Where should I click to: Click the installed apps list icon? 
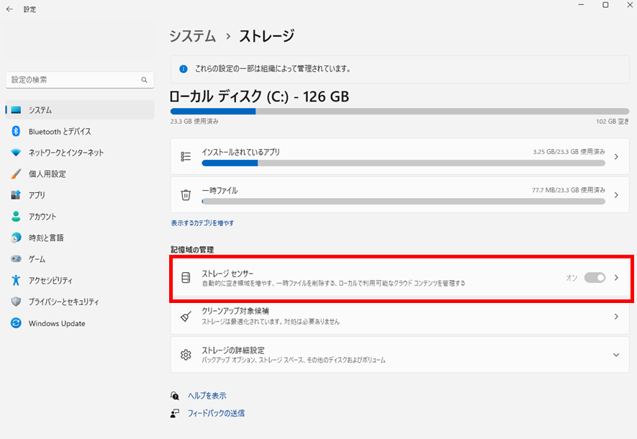(186, 156)
